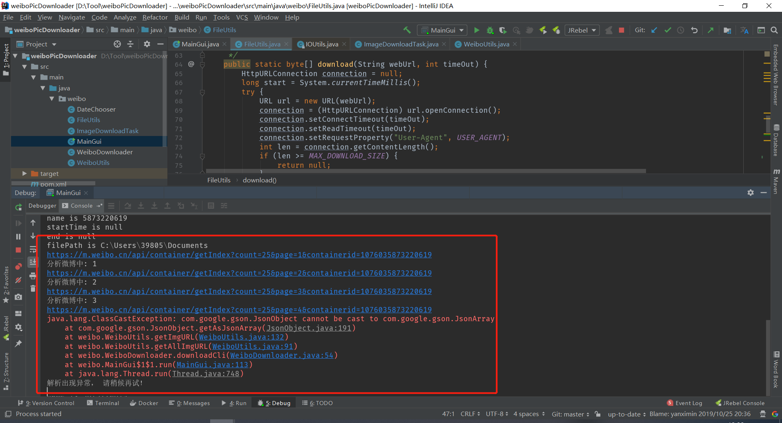782x423 pixels.
Task: Open the MainGui run configuration dropdown
Action: 443,30
